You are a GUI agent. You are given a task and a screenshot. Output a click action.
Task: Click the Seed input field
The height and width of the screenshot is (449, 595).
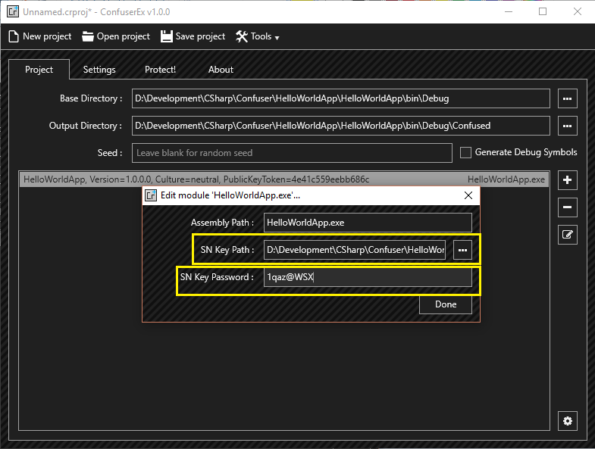coord(292,153)
